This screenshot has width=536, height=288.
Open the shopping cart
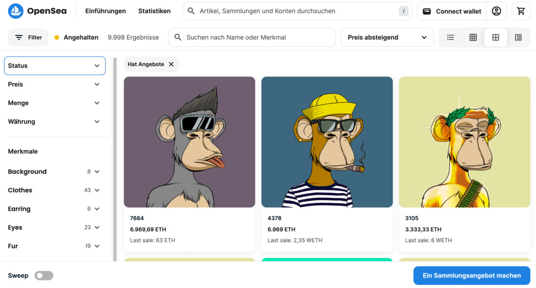(x=521, y=11)
